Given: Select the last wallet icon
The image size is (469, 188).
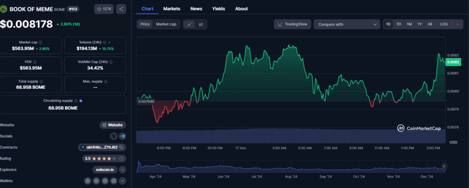Looking at the screenshot, I should pos(114,181).
